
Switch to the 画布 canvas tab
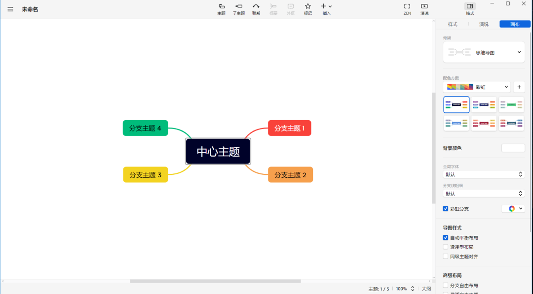(514, 24)
